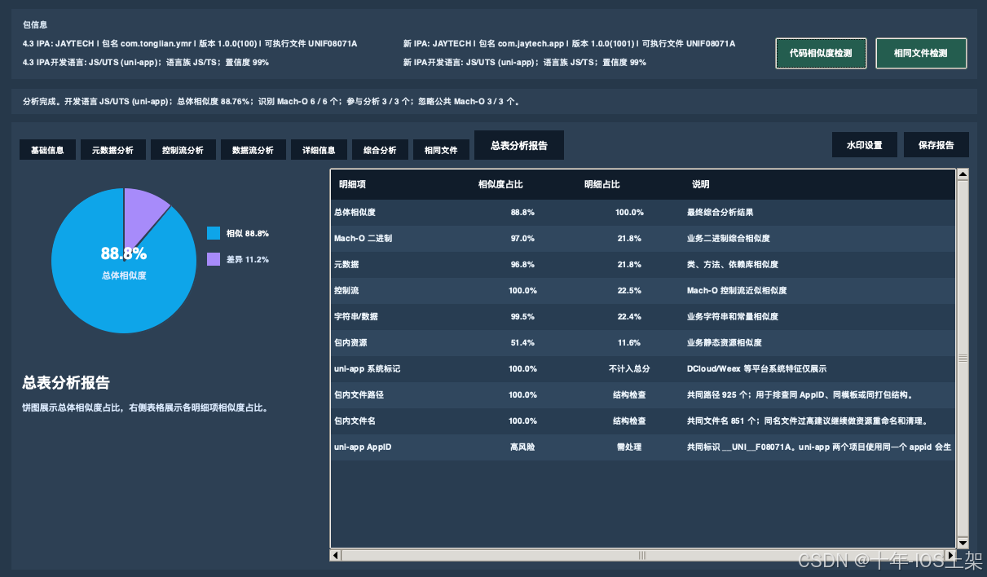Viewport: 987px width, 577px height.
Task: Click the horizontal scrollbar right arrow
Action: 950,555
